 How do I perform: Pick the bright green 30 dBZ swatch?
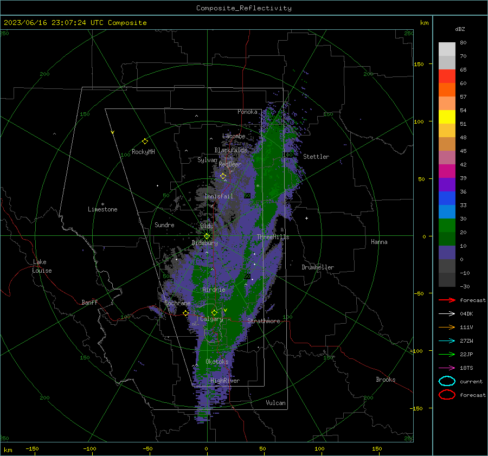(447, 225)
